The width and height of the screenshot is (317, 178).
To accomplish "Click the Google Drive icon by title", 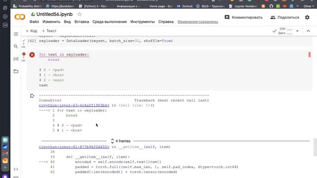I will [33, 14].
